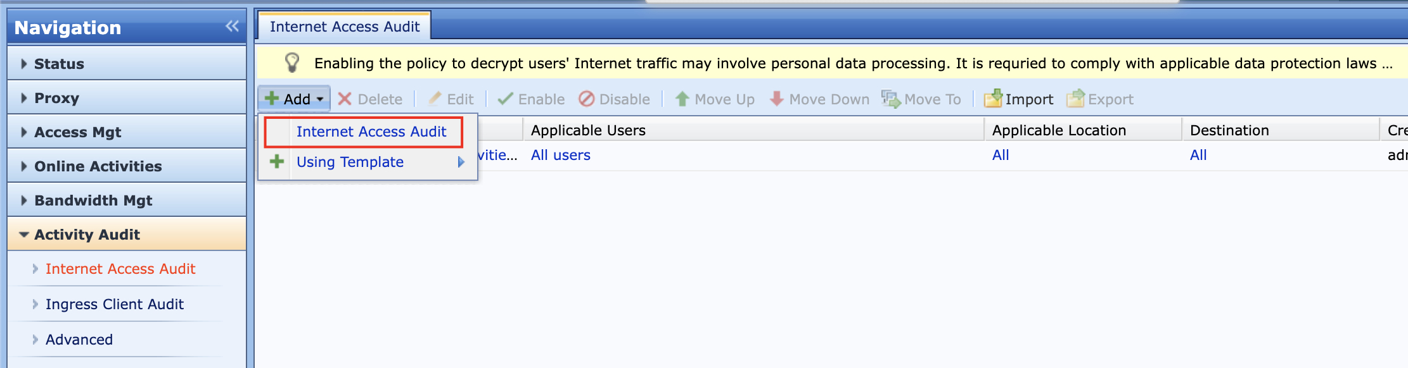The width and height of the screenshot is (1408, 368).
Task: Click the lightbulb tip icon
Action: [x=292, y=63]
